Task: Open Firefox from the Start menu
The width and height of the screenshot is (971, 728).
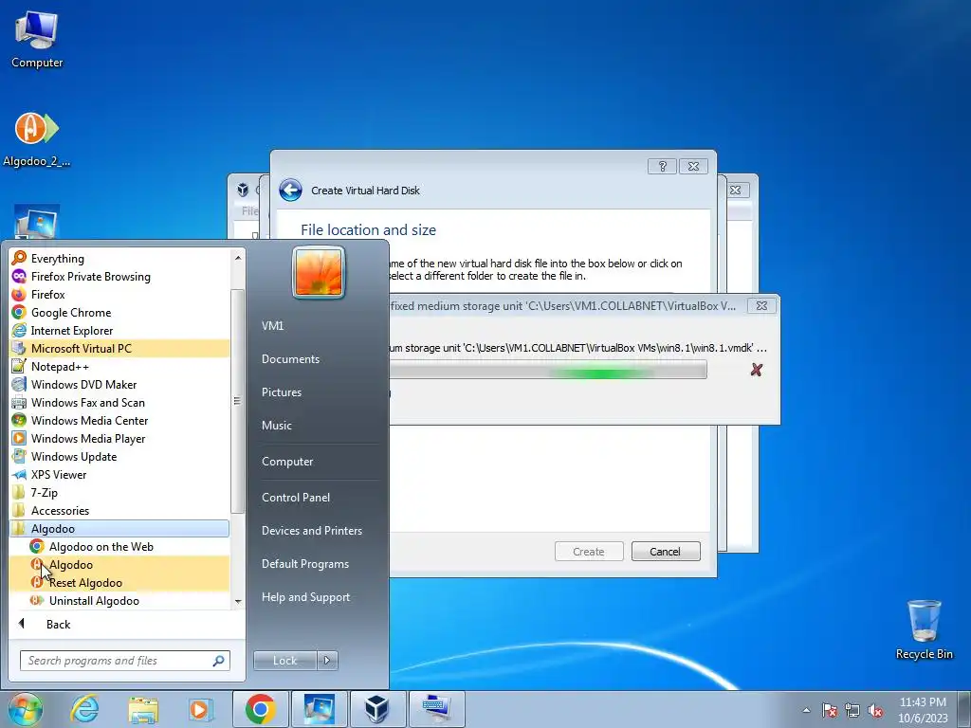Action: pos(119,294)
